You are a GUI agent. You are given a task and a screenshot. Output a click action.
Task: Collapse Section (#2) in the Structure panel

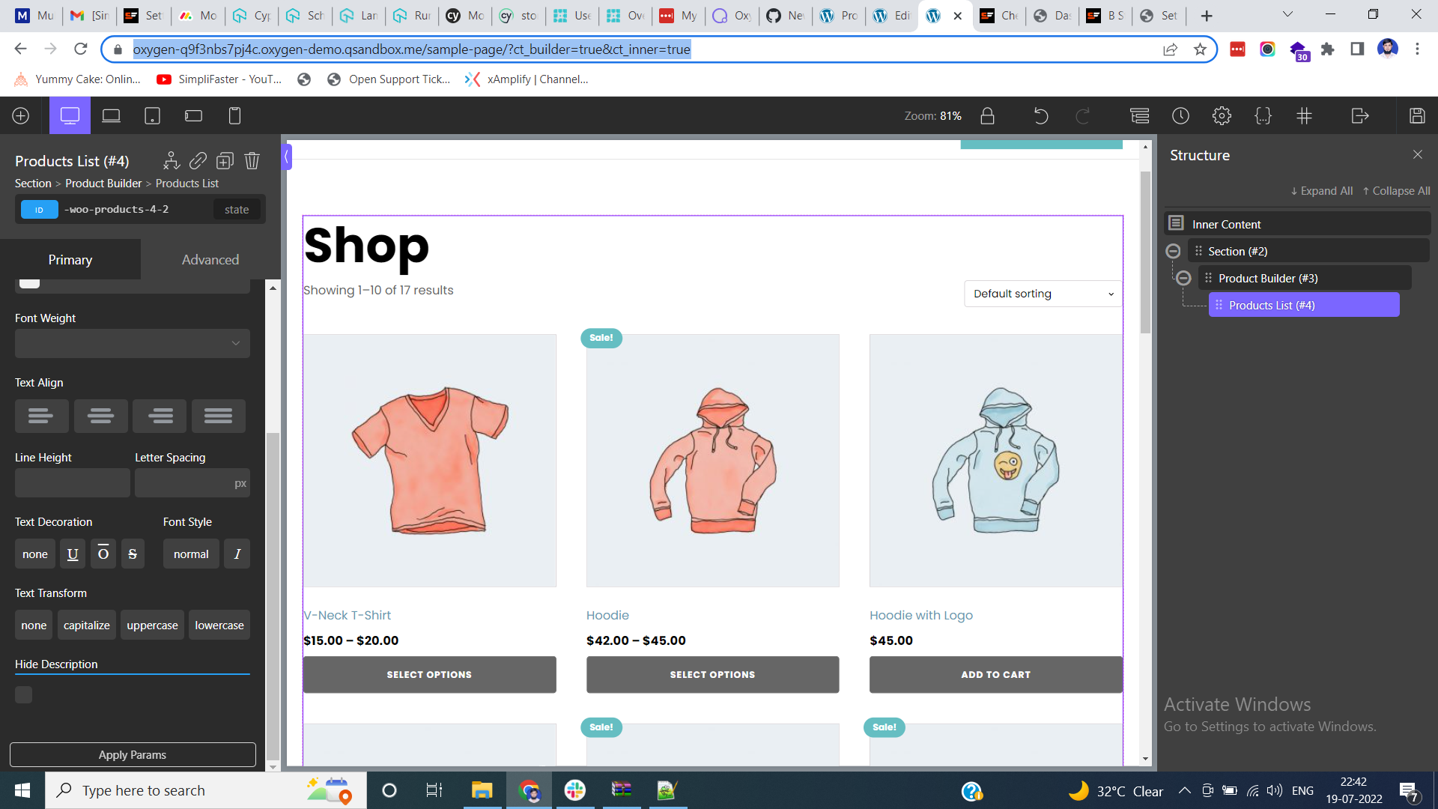tap(1174, 250)
